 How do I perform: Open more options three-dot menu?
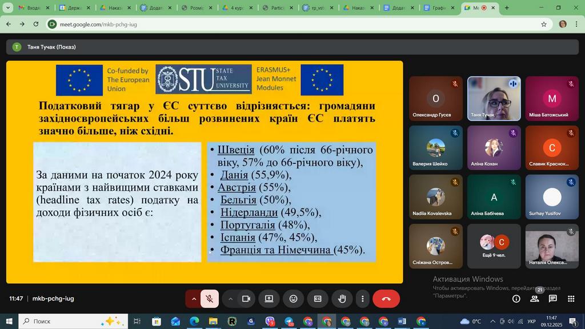(363, 299)
